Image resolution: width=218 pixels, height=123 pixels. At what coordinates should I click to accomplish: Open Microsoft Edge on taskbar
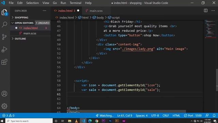(x=90, y=121)
